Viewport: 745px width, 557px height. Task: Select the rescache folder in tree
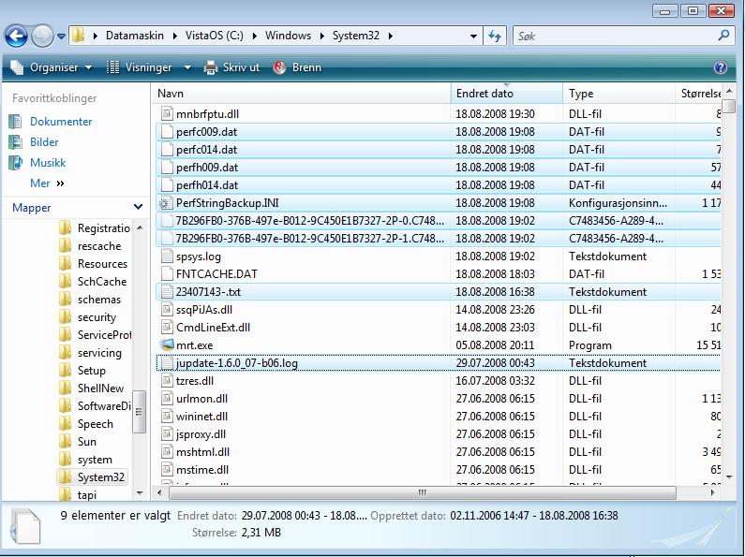pyautogui.click(x=99, y=246)
